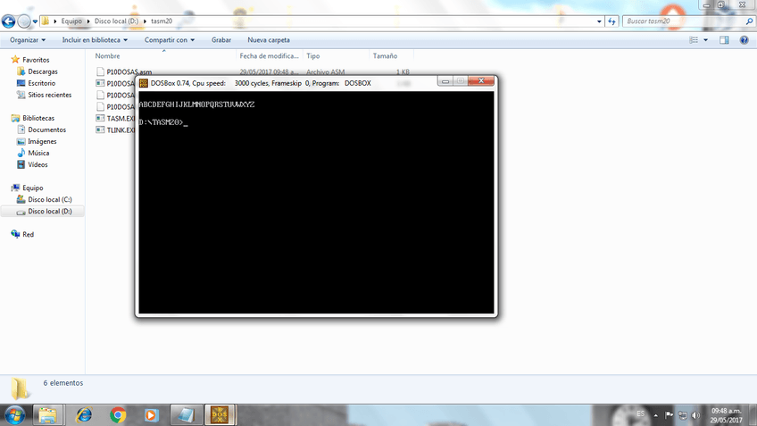Open Escritorio in navigation pane

click(x=42, y=83)
